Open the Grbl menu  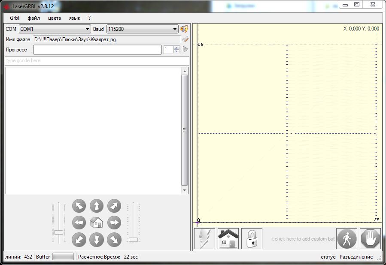click(x=15, y=18)
